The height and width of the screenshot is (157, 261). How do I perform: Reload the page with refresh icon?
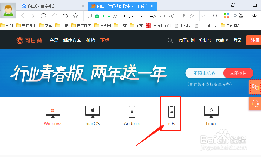[x=43, y=16]
